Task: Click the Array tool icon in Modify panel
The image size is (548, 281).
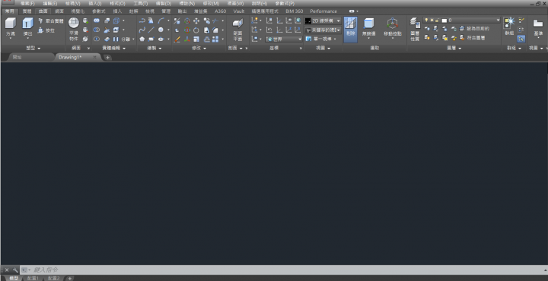Action: pos(215,39)
